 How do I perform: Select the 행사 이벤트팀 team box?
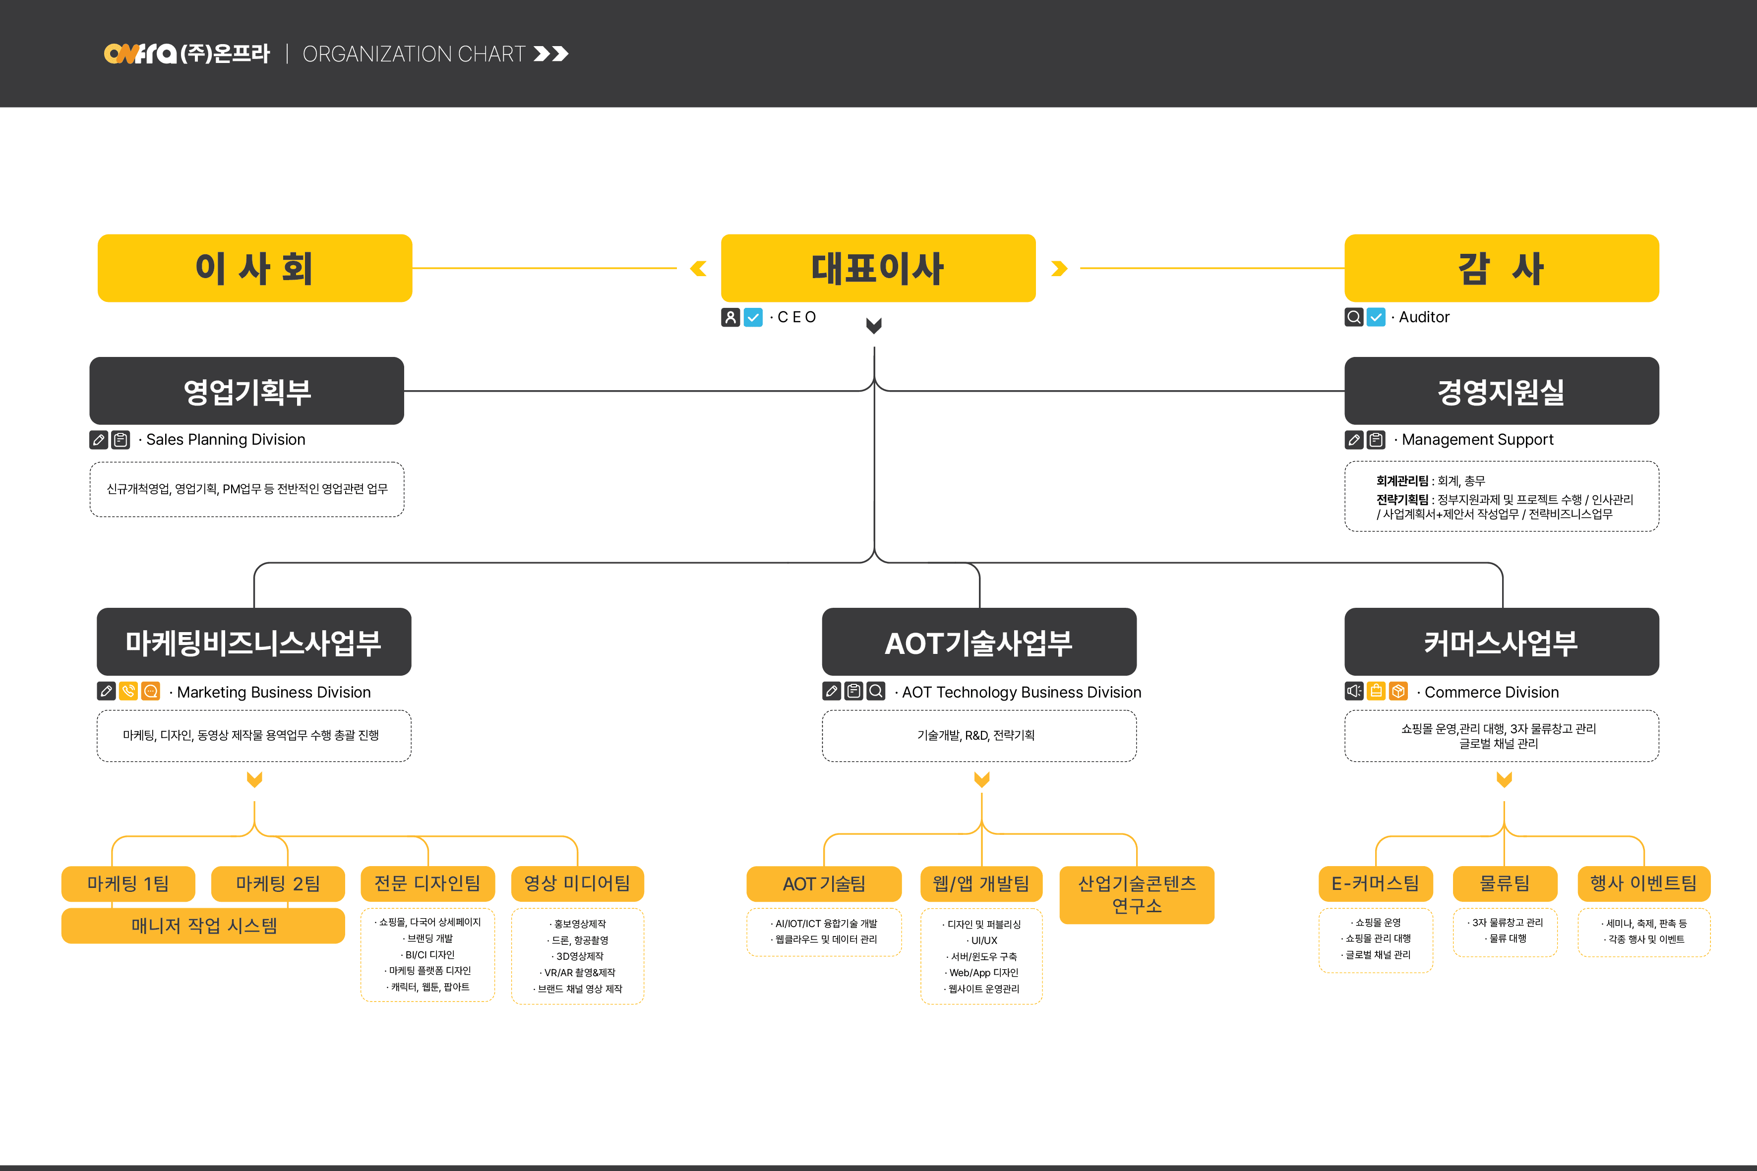1644,883
